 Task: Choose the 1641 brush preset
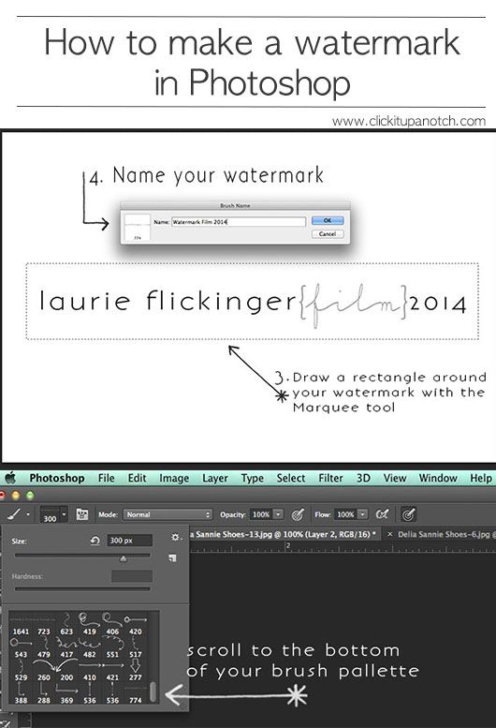21,624
